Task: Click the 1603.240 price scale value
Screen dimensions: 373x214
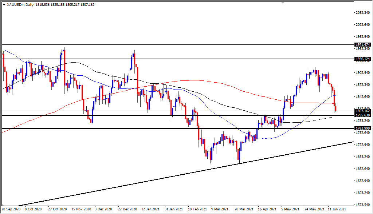Action: coord(363,193)
